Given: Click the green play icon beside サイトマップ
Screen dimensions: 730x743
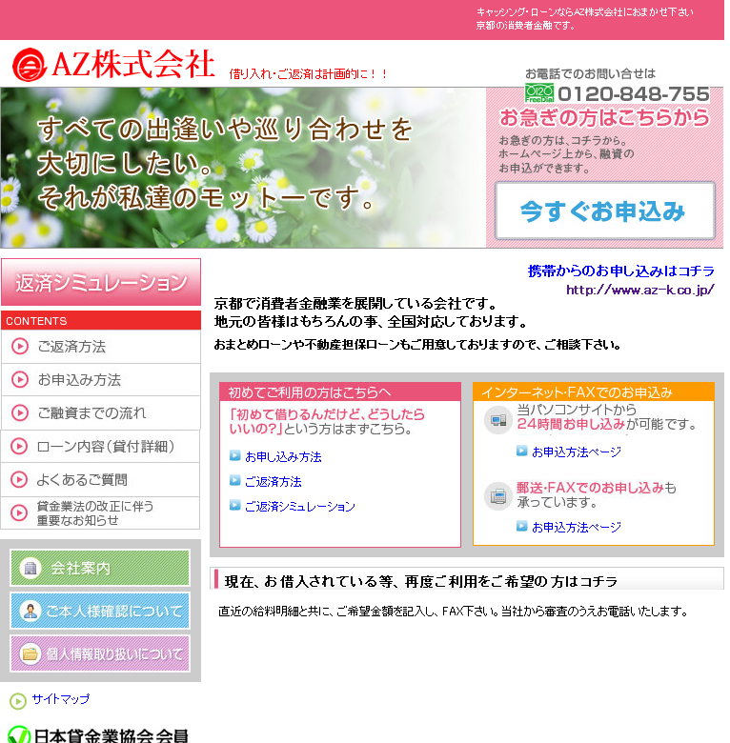Looking at the screenshot, I should tap(18, 701).
